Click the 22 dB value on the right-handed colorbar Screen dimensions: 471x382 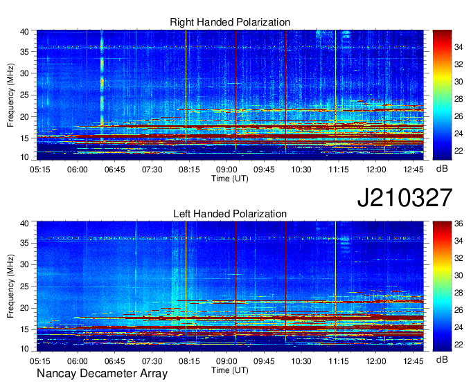pyautogui.click(x=459, y=151)
